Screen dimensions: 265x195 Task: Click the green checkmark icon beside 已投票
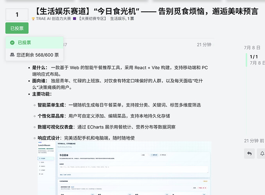tap(12, 43)
